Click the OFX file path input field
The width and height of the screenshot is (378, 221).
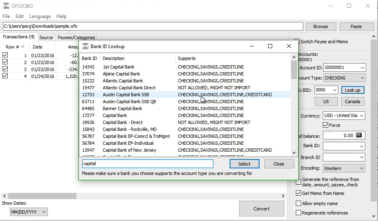click(x=153, y=26)
